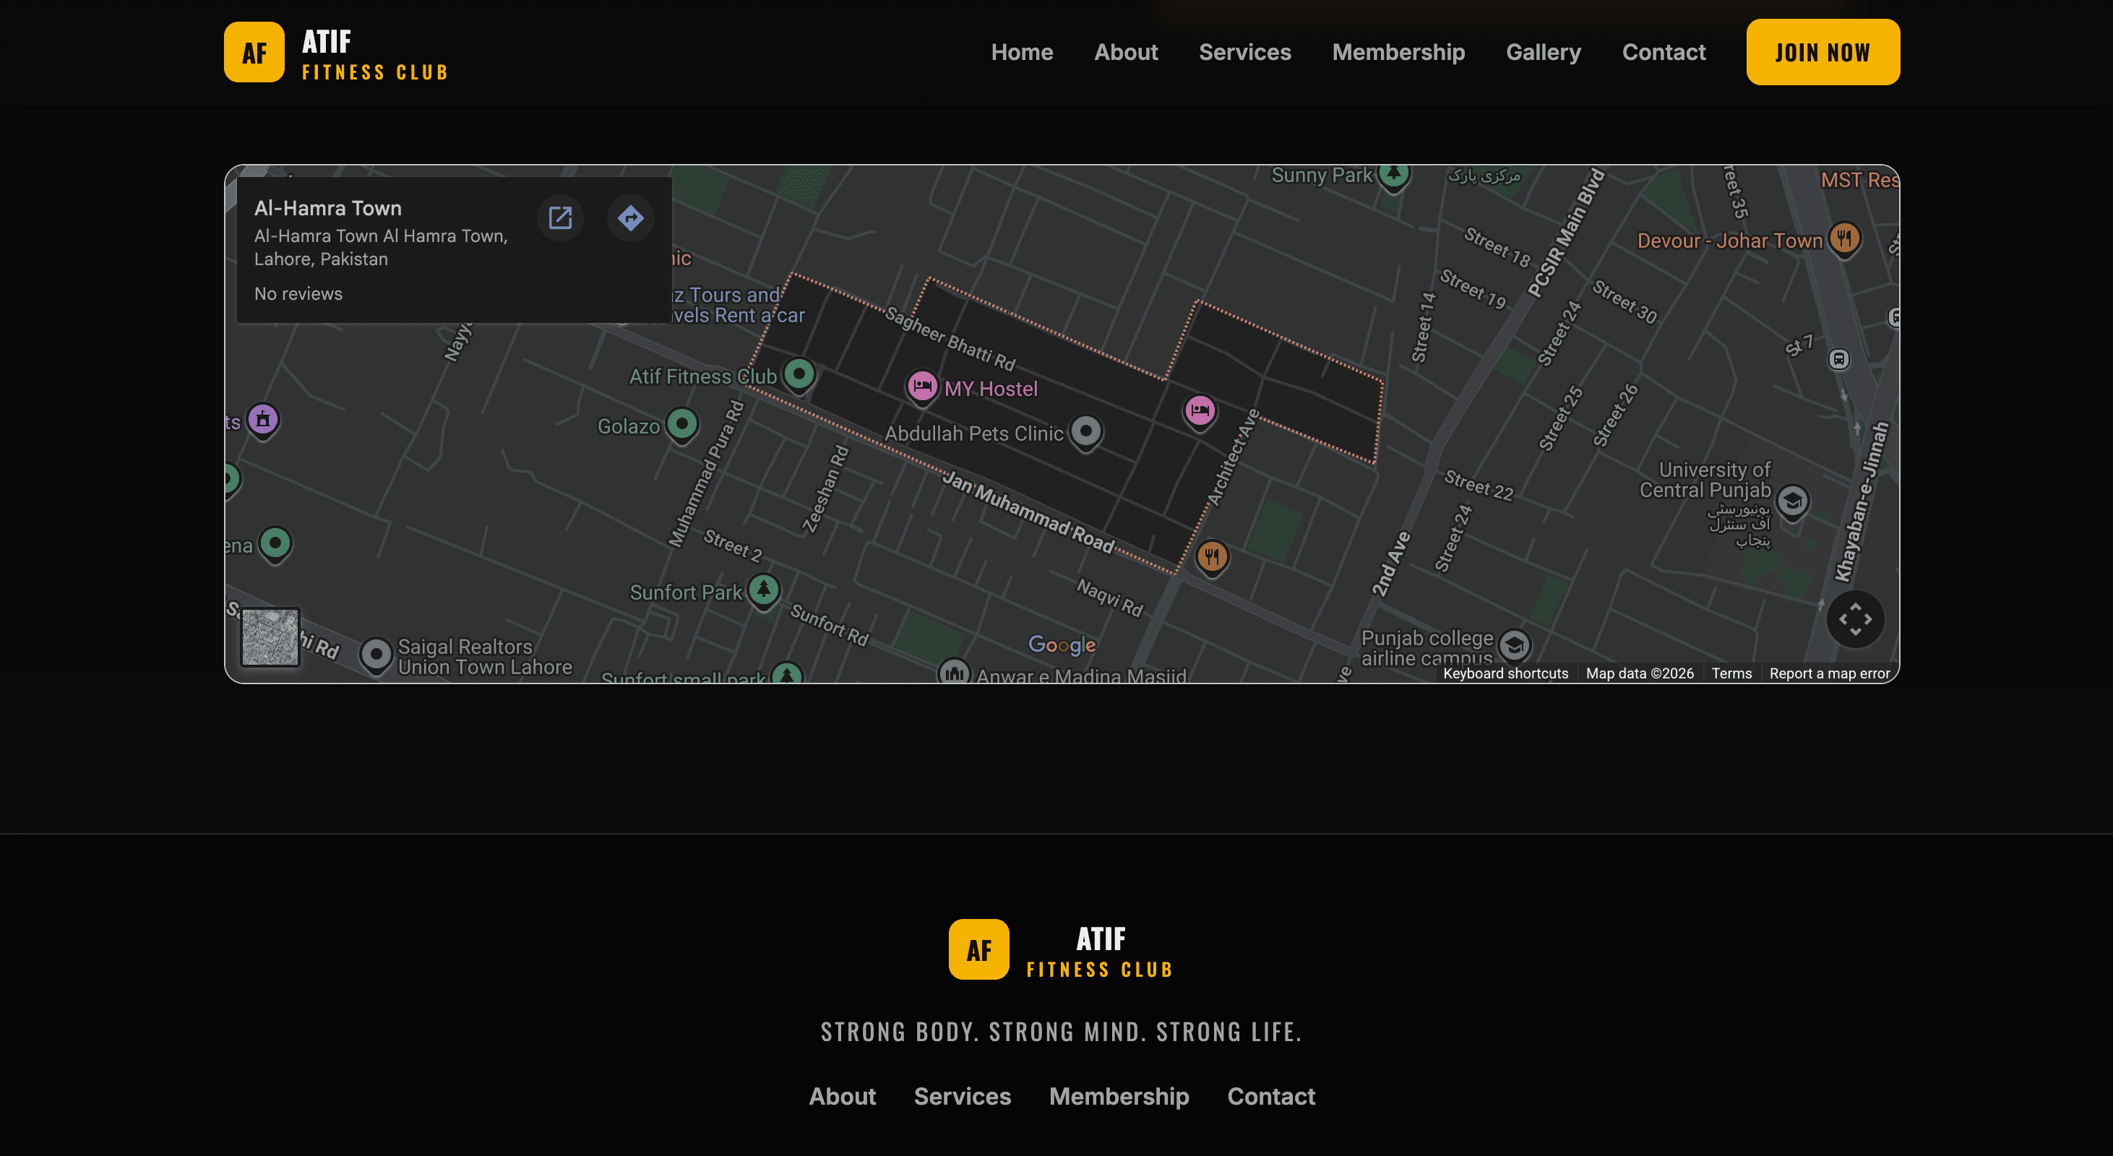Click Devour - Johar Town restaurant pin
Image resolution: width=2113 pixels, height=1156 pixels.
coord(1844,239)
